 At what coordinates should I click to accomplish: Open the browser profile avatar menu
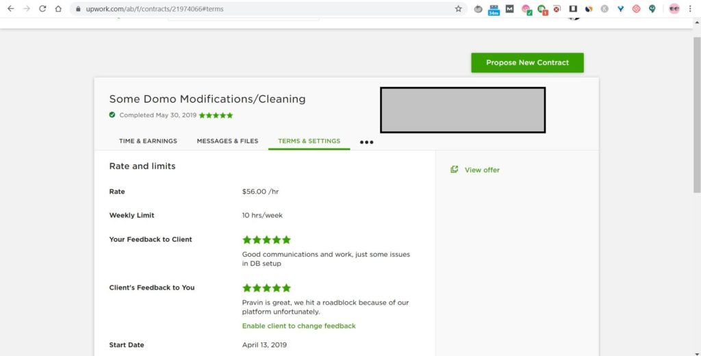pos(674,9)
